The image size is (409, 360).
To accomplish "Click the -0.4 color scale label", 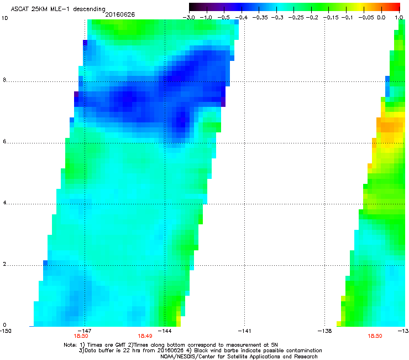I will [242, 18].
